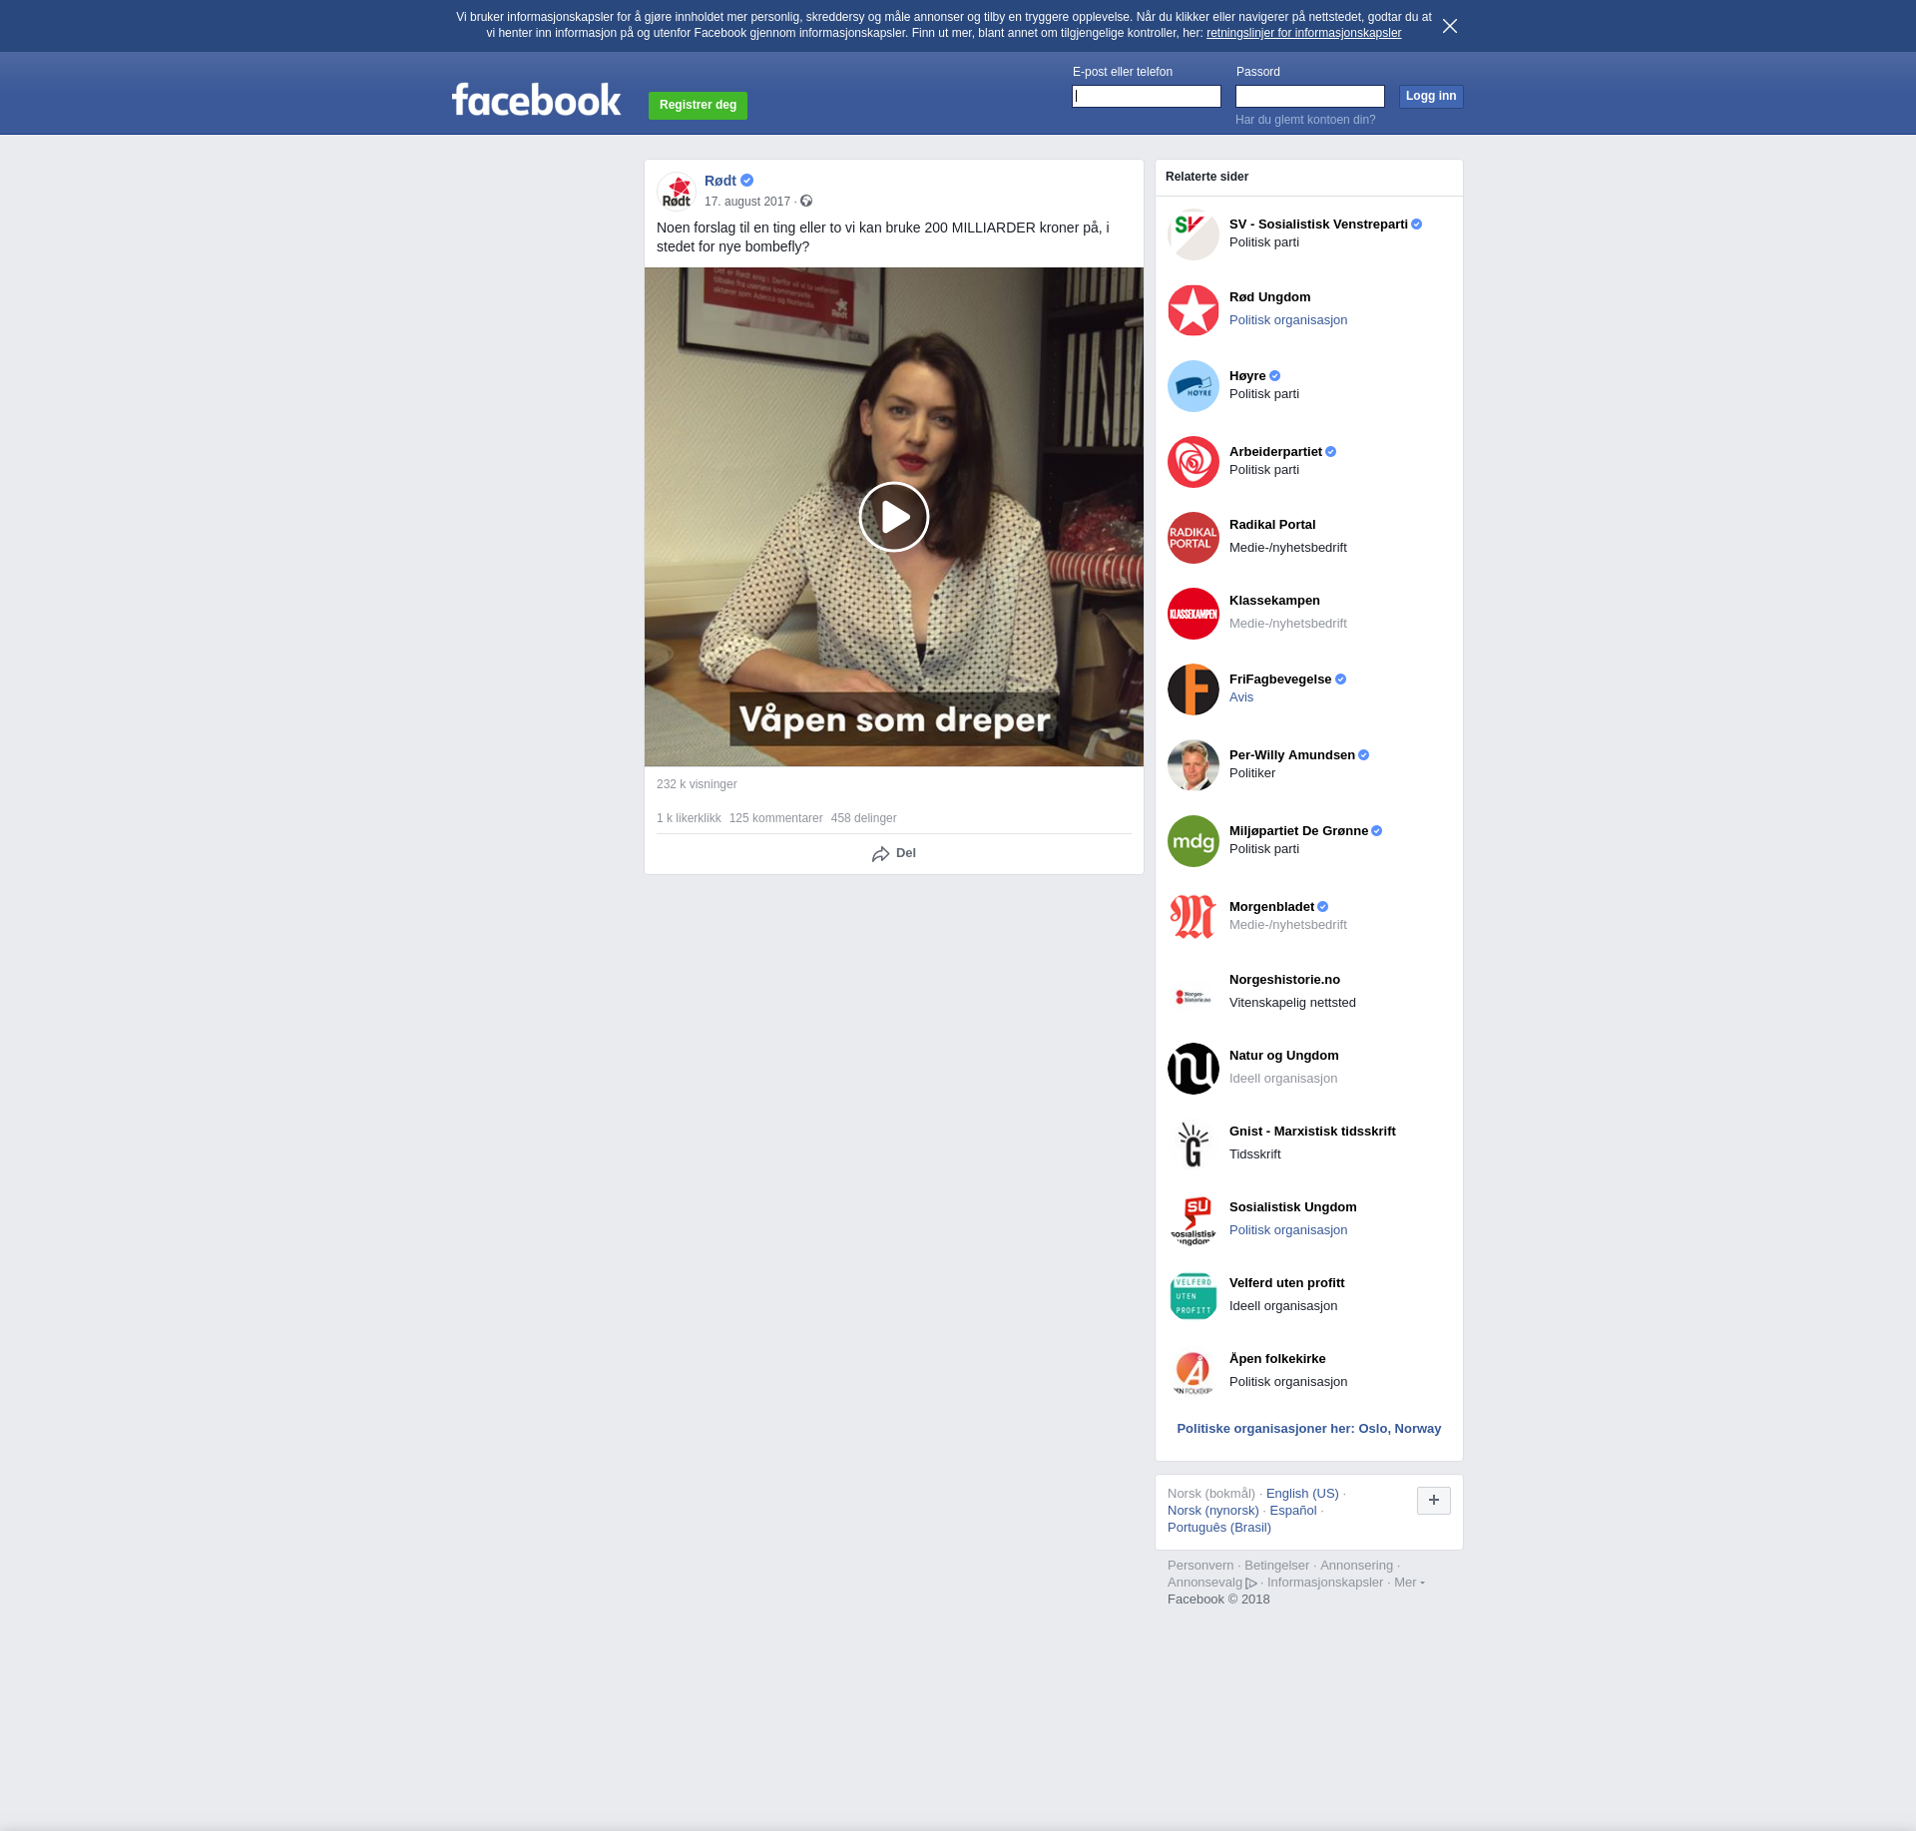Open Informasjonskapsler footer link
Screen dimensions: 1916x1831
pyautogui.click(x=1325, y=1583)
